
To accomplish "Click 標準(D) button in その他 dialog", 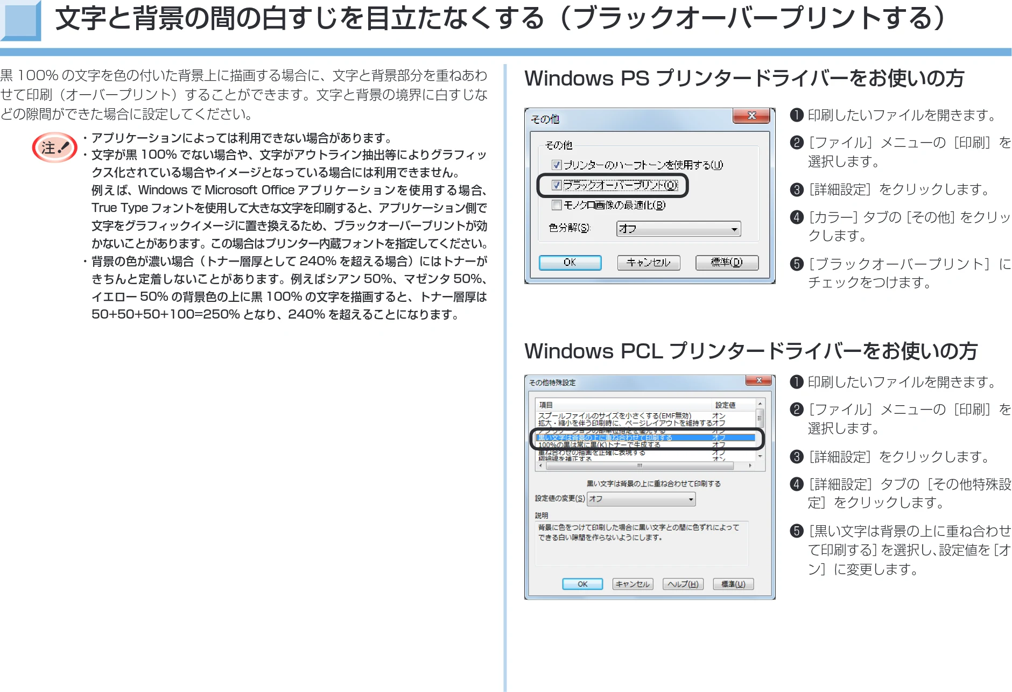I will tap(727, 262).
